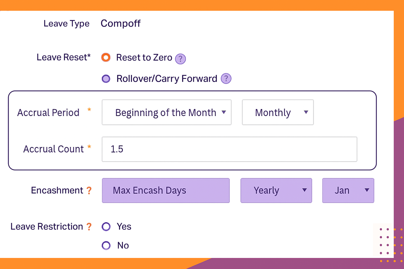Open help icon beside Reset to Zero
The width and height of the screenshot is (404, 269).
click(180, 59)
